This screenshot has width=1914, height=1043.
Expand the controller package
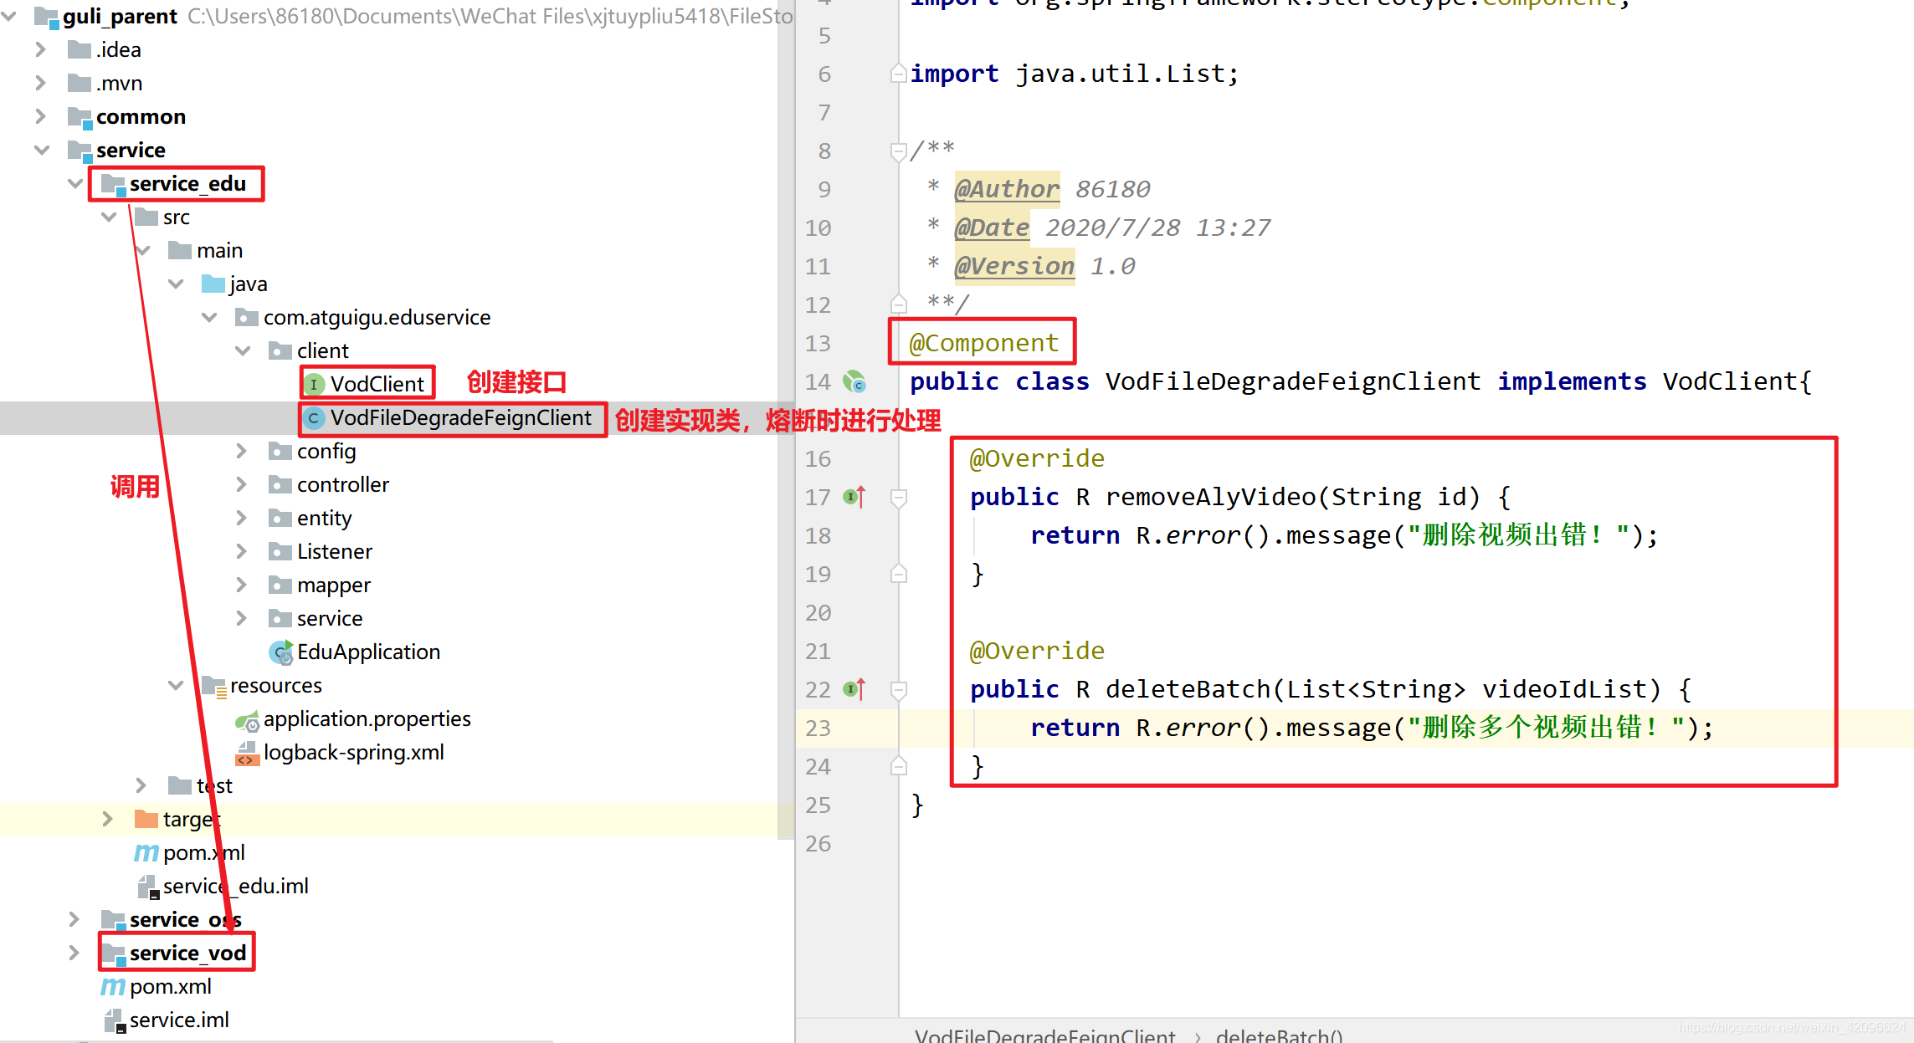pyautogui.click(x=241, y=484)
